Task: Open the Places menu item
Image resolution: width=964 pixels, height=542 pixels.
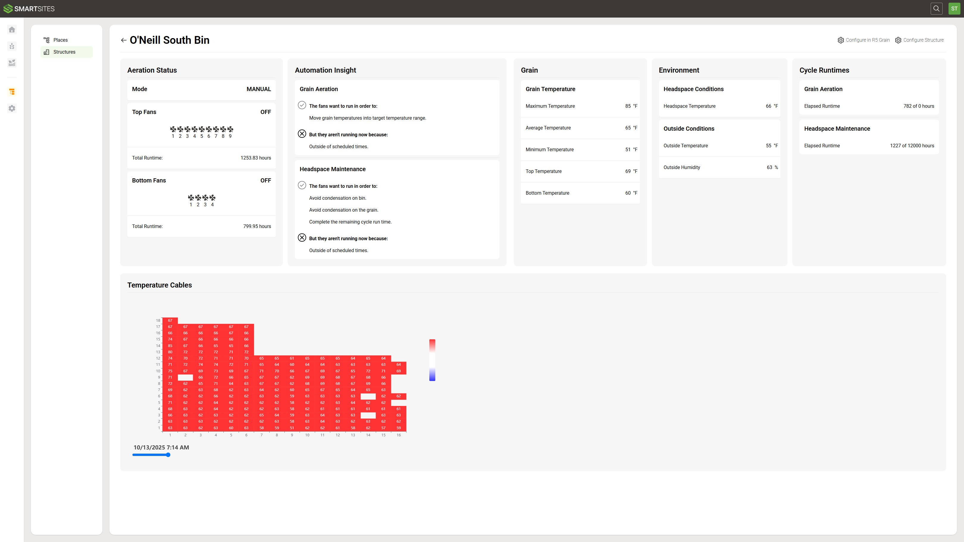Action: (60, 40)
